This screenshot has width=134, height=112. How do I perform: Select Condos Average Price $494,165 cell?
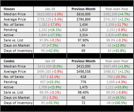(x=50, y=71)
